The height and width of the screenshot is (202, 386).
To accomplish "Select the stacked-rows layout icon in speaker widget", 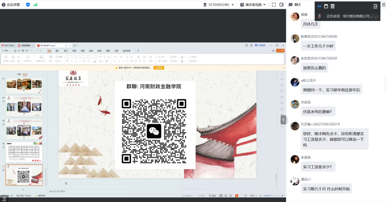I will coord(332,6).
